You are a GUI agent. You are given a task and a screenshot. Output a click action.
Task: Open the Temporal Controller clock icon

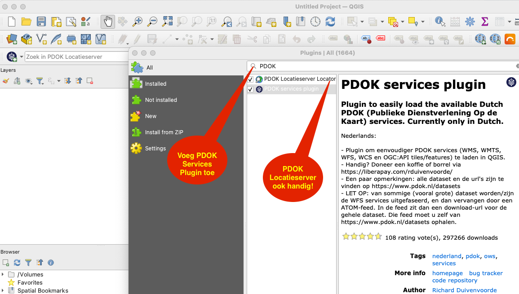coord(315,22)
